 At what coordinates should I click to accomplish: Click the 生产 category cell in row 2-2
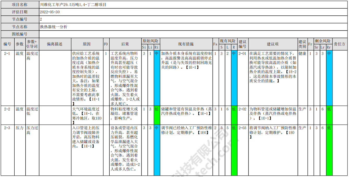point(302,115)
